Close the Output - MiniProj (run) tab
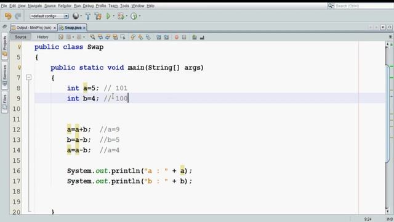This screenshot has width=394, height=222. tap(55, 28)
